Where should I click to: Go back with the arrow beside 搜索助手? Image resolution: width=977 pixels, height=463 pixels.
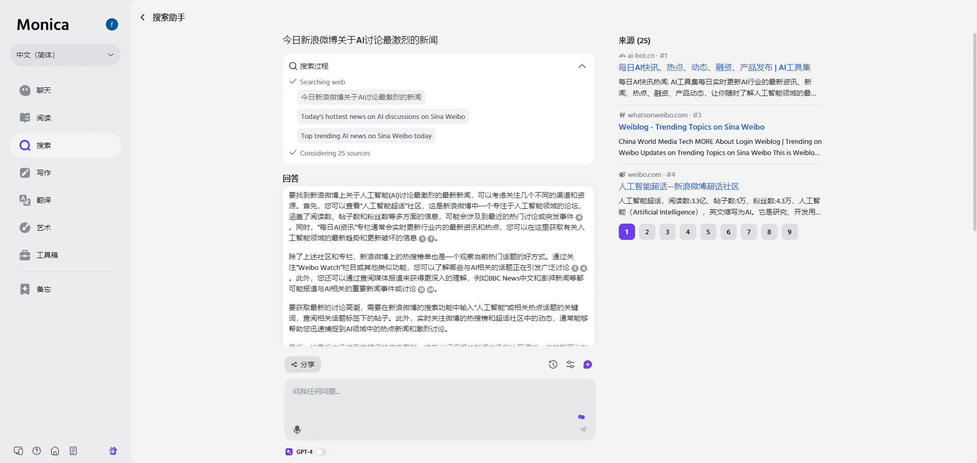142,17
